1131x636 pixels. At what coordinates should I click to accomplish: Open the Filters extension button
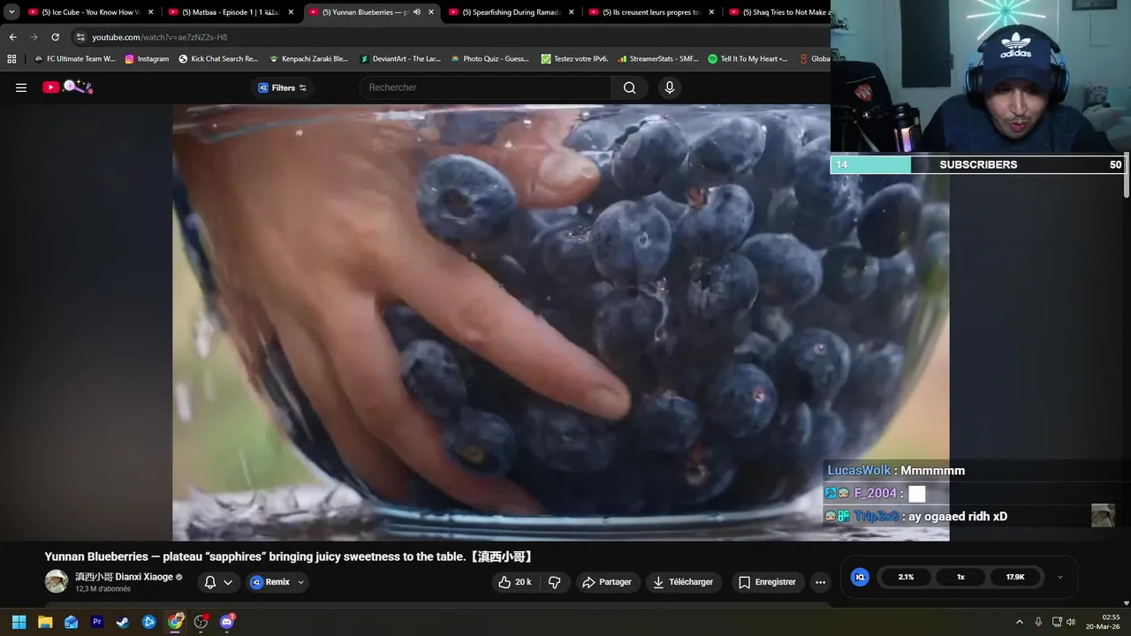[x=282, y=87]
